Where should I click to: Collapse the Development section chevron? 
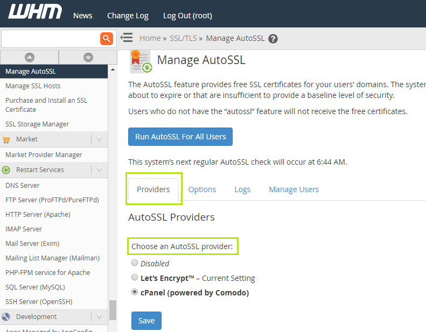pyautogui.click(x=99, y=316)
